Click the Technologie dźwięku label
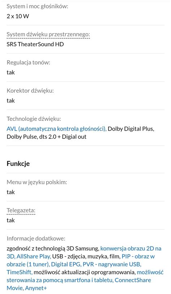The height and width of the screenshot is (294, 171). click(34, 119)
